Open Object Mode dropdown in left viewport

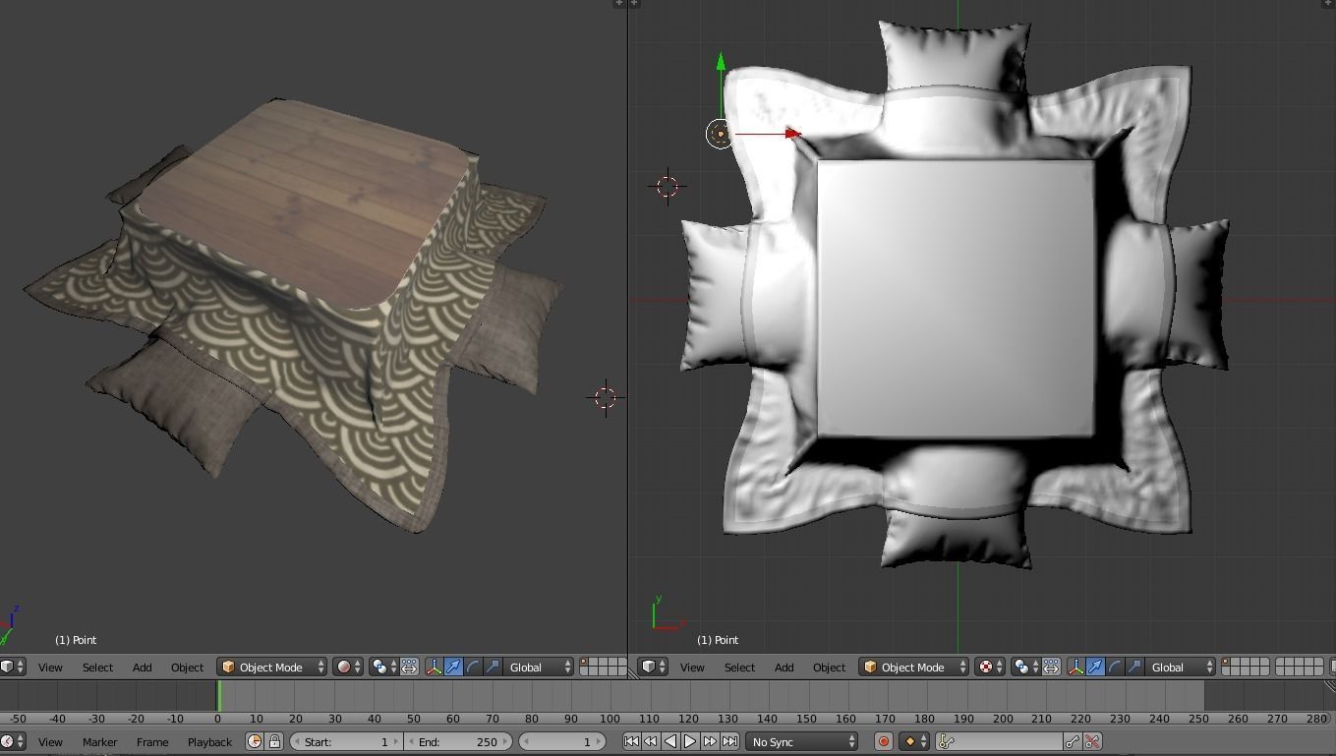click(272, 667)
